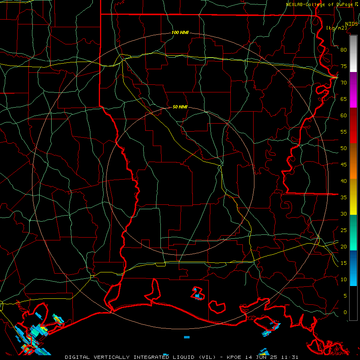
Task: Click the 11:31 timestamp
Action: [x=290, y=357]
